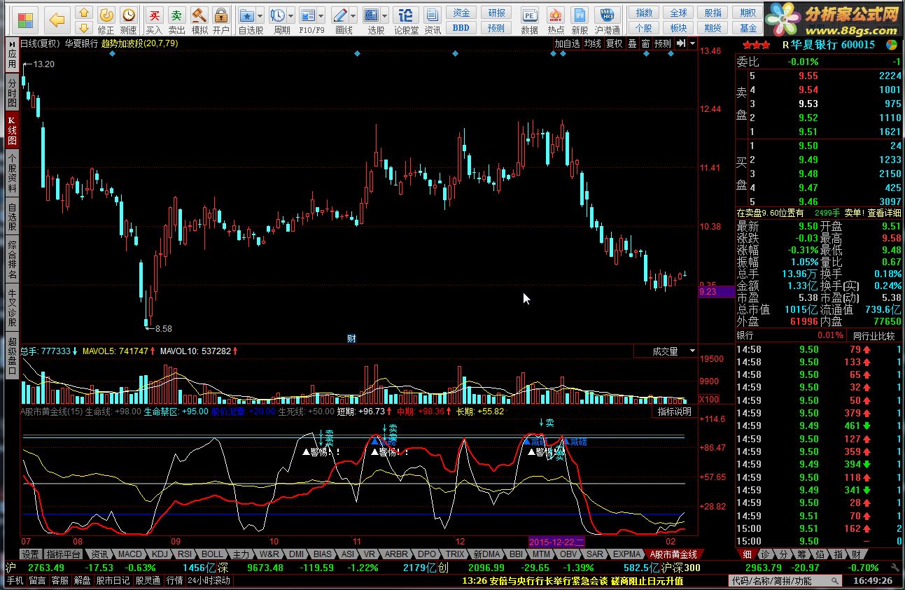This screenshot has height=590, width=905.
Task: Switch to the MACD indicator tab
Action: [x=130, y=554]
